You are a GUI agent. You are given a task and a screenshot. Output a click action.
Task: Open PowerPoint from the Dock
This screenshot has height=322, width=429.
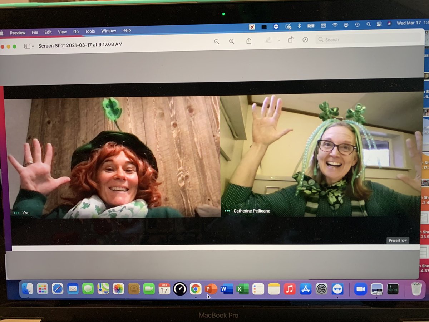click(210, 288)
